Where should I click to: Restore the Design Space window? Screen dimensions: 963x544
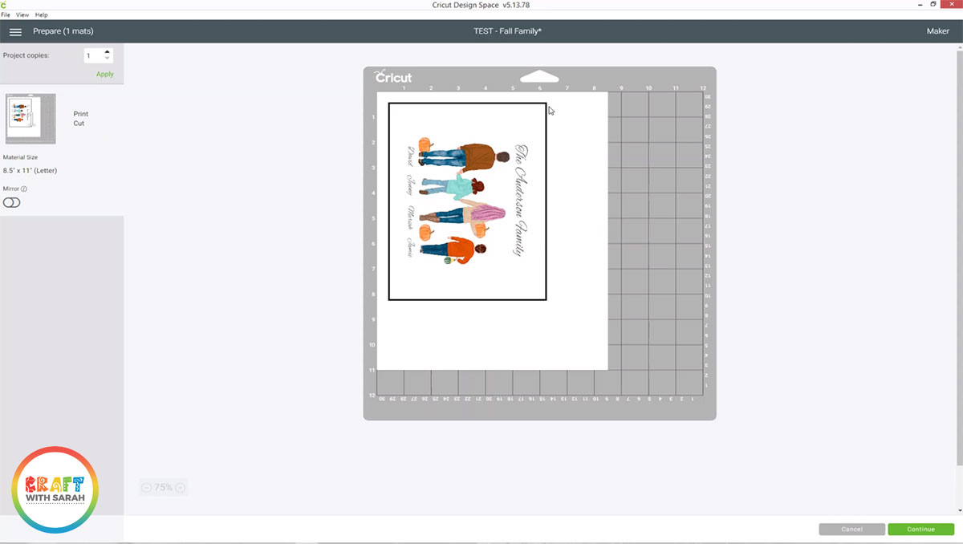point(933,5)
